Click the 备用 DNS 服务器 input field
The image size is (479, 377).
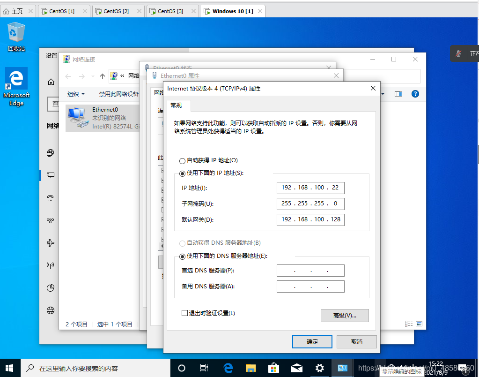pos(310,287)
